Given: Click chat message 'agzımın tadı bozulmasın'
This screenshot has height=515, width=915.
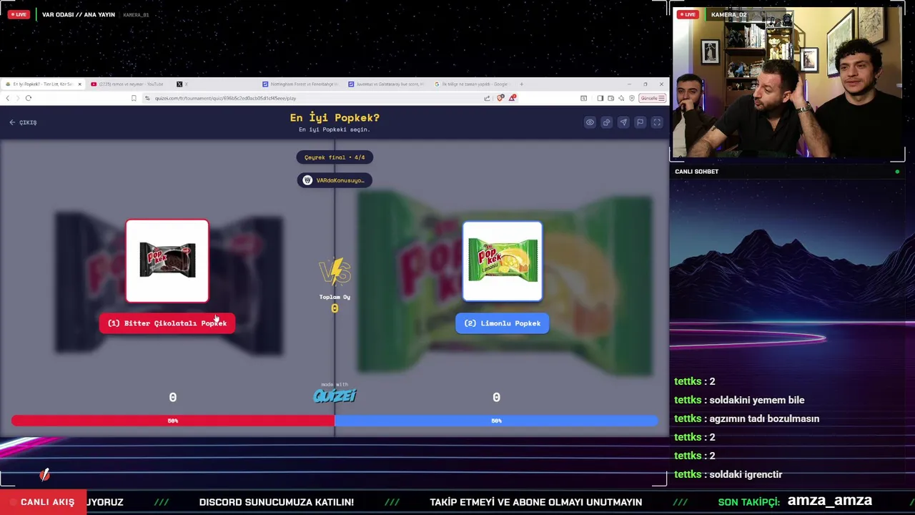Looking at the screenshot, I should click(x=764, y=418).
